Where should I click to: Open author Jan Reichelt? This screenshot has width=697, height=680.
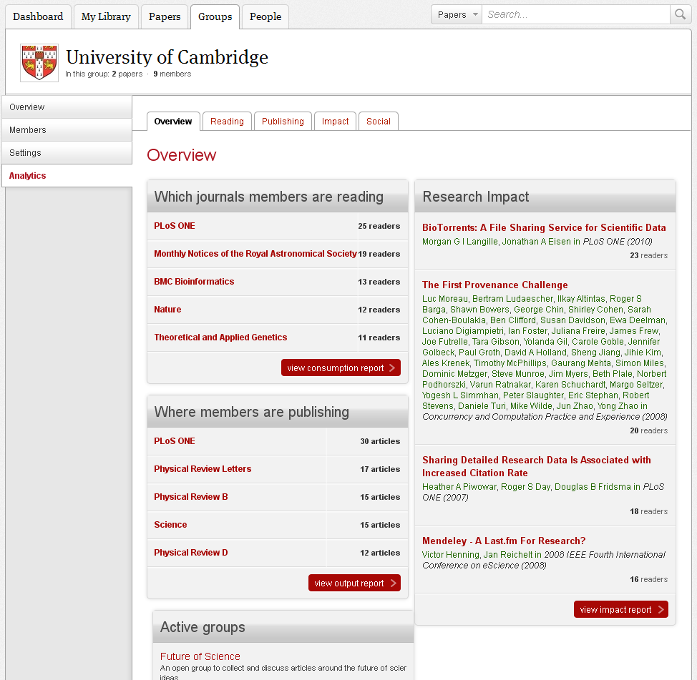(x=508, y=555)
